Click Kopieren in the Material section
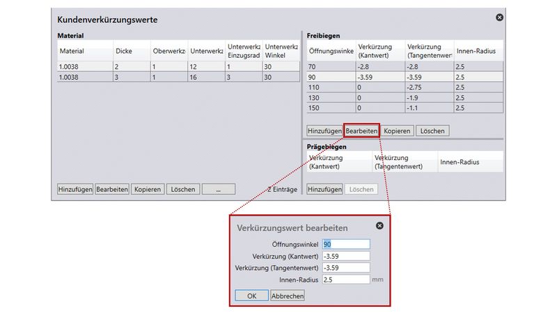This screenshot has width=557, height=313. click(x=148, y=189)
